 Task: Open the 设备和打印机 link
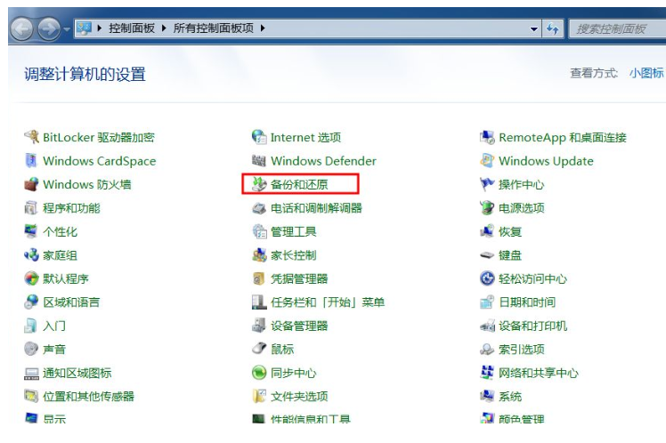pos(532,326)
